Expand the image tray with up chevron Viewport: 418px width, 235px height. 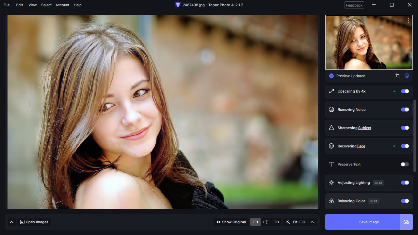(12, 222)
